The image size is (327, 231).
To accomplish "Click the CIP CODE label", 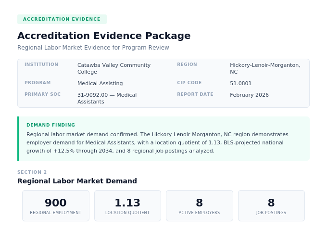I will pyautogui.click(x=189, y=83).
